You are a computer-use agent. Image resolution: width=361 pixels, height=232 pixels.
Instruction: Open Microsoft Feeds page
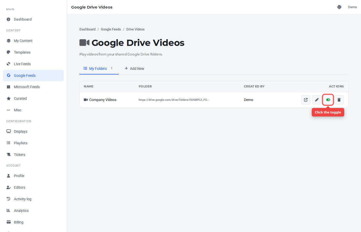click(34, 87)
